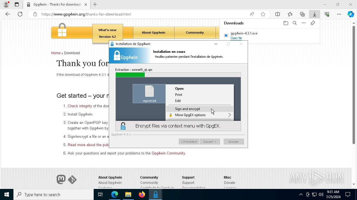
Task: View site information lock icon
Action: [x=35, y=14]
